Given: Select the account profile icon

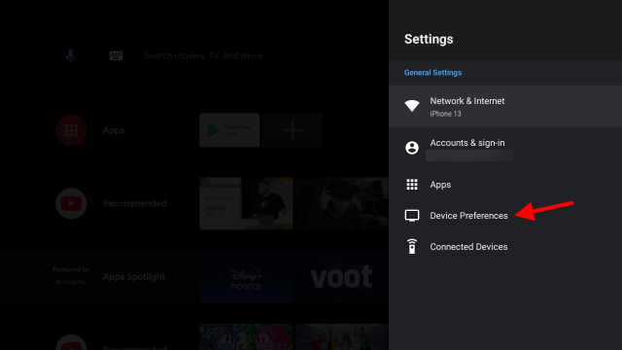Looking at the screenshot, I should tap(412, 148).
